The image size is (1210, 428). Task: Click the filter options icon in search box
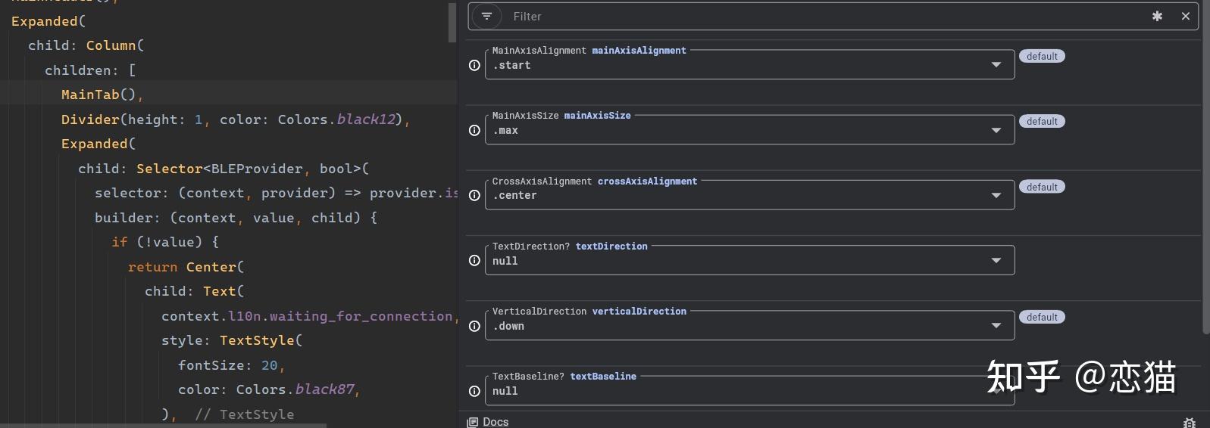coord(486,16)
